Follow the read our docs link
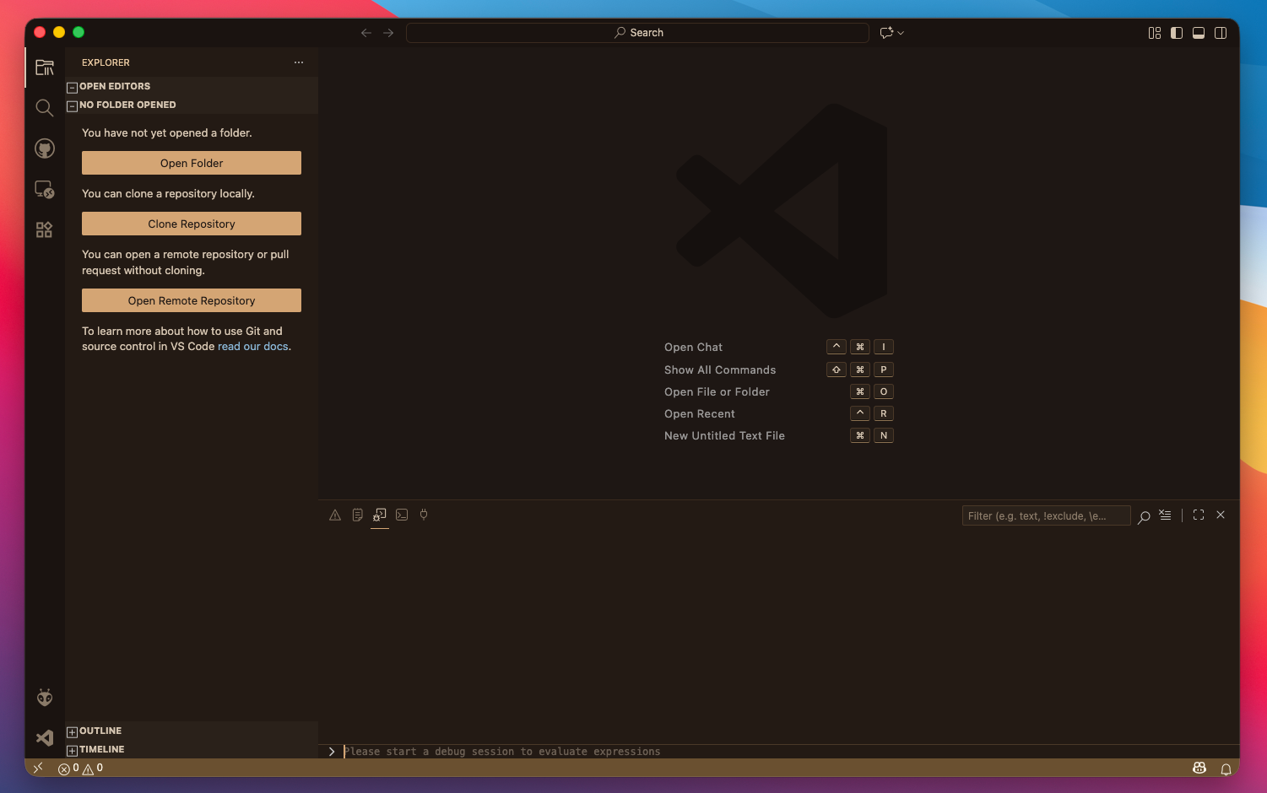The height and width of the screenshot is (793, 1267). click(x=252, y=346)
